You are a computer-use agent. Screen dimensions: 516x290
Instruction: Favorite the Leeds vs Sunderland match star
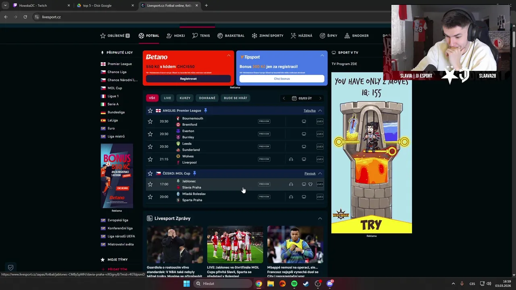point(150,147)
